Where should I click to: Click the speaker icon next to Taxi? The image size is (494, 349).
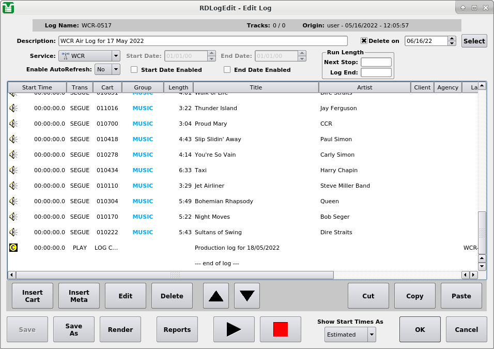coord(13,170)
